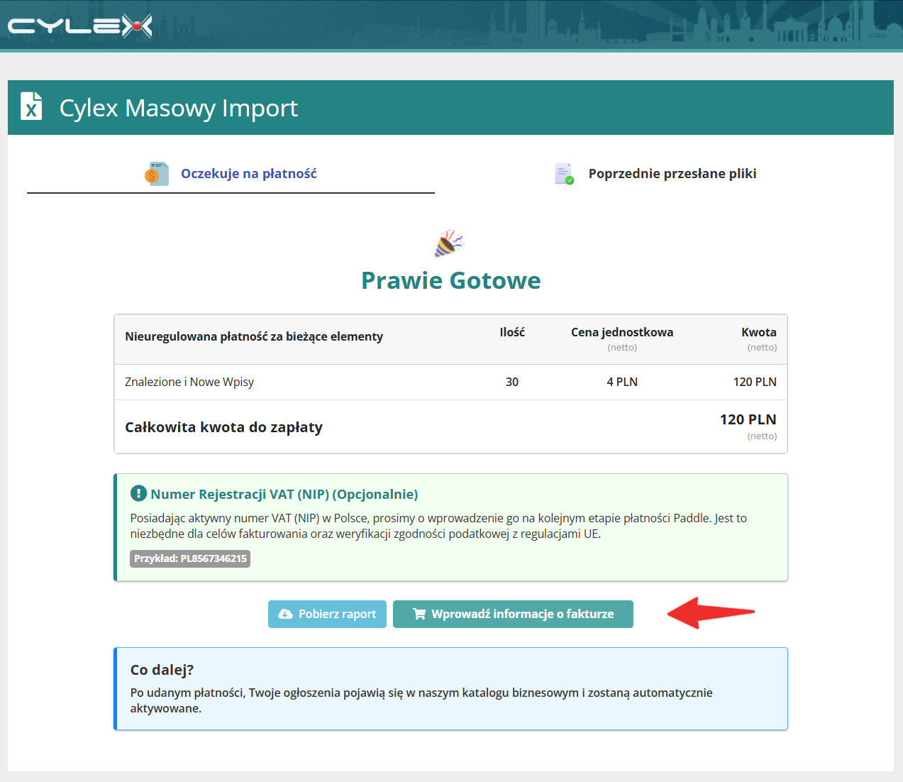This screenshot has width=903, height=782.
Task: Click the Excel file icon beside Cylex Masowy Import
Action: tap(31, 106)
